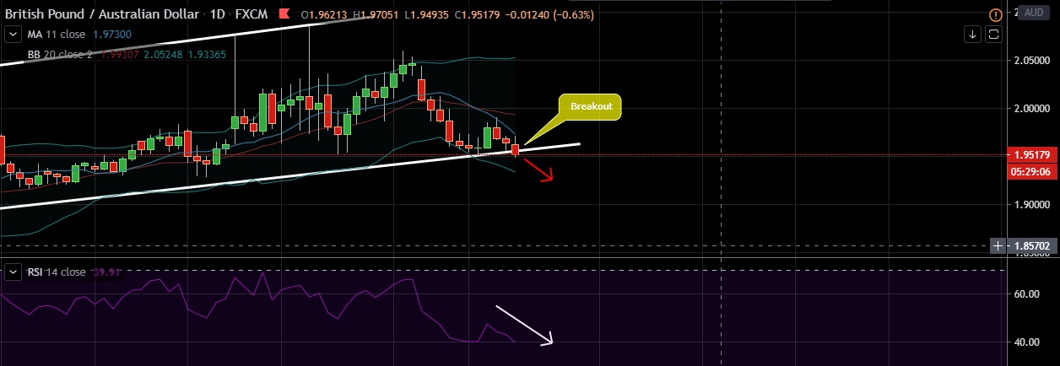Click the 2.00000 price axis label

1031,109
